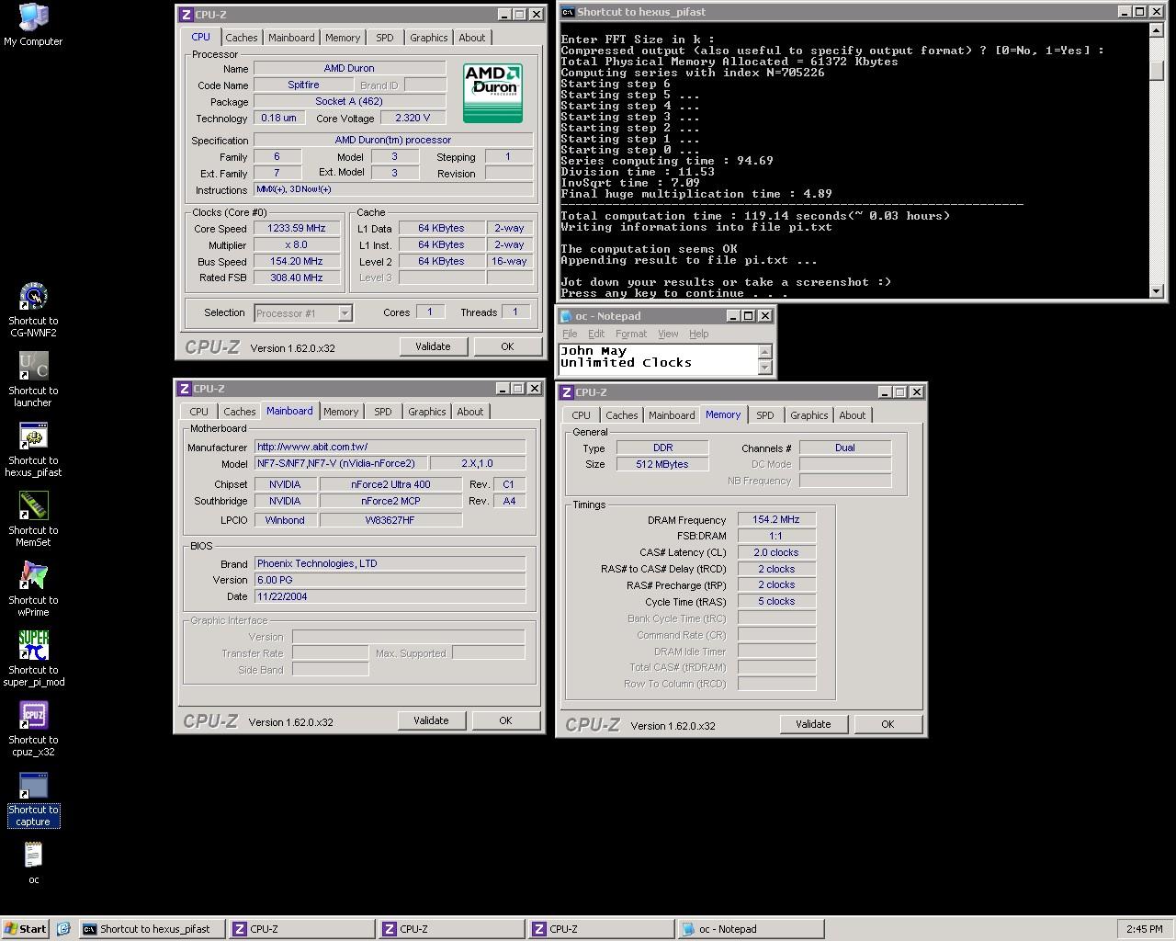1176x941 pixels.
Task: Open SPD tab in Memory CPU-Z window
Action: coord(765,415)
